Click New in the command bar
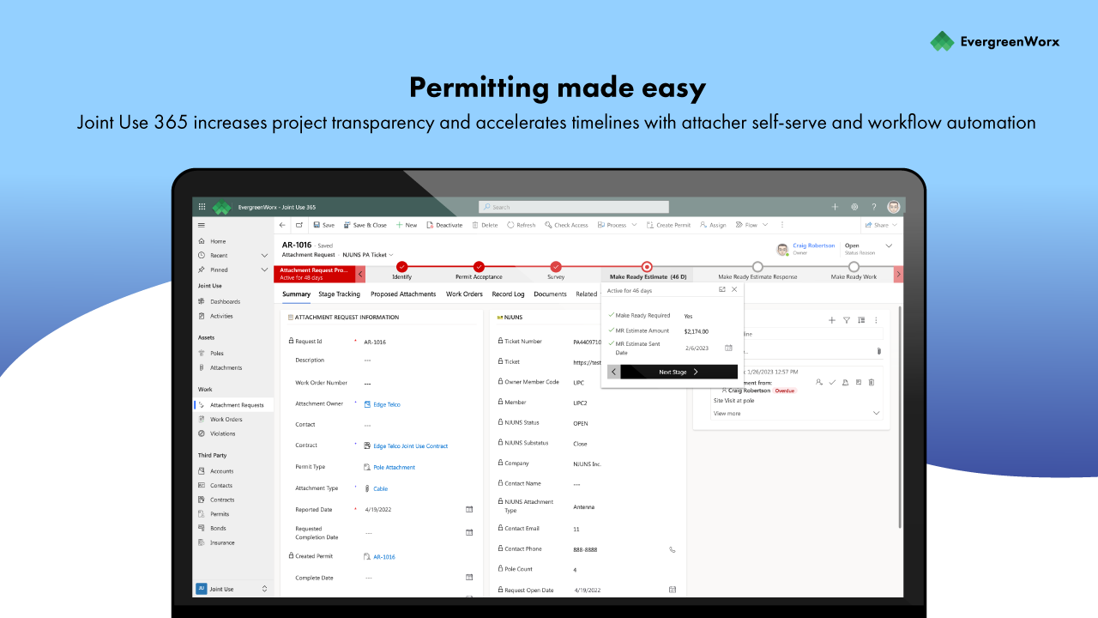This screenshot has width=1098, height=618. [407, 225]
